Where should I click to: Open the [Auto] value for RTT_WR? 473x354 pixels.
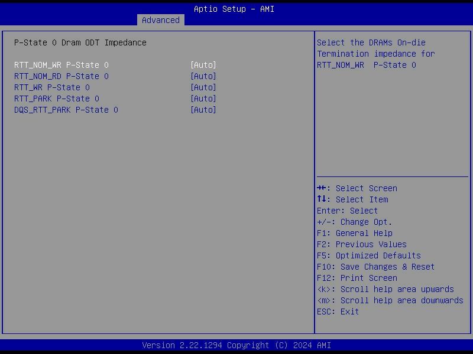coord(203,87)
